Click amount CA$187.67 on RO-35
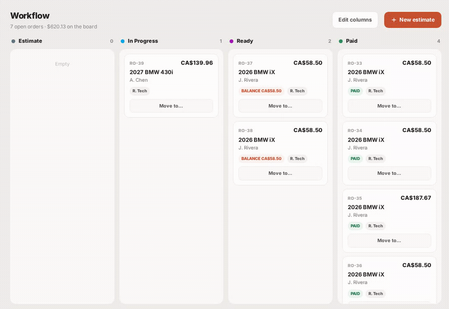This screenshot has width=449, height=309. [416, 198]
